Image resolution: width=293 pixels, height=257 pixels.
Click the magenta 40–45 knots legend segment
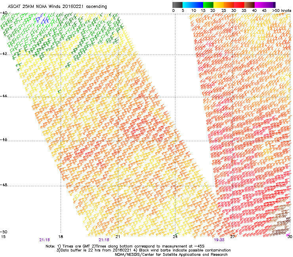260,5
